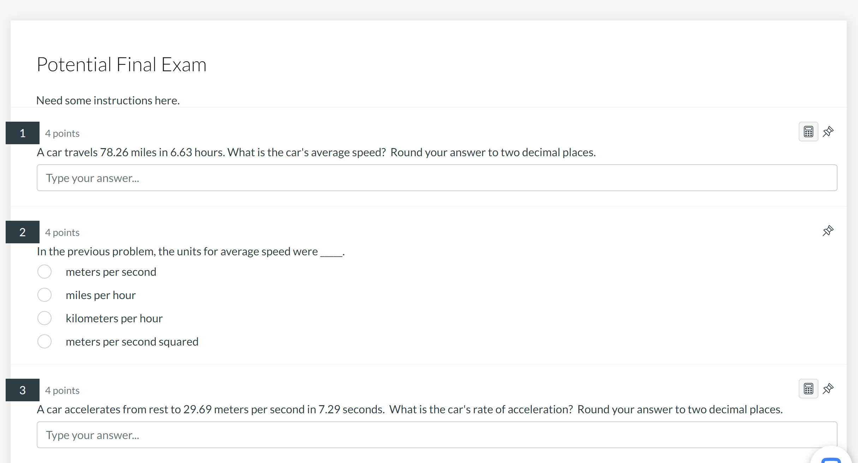The height and width of the screenshot is (463, 858).
Task: Choose the 'miles per hour' radio option
Action: [x=44, y=295]
